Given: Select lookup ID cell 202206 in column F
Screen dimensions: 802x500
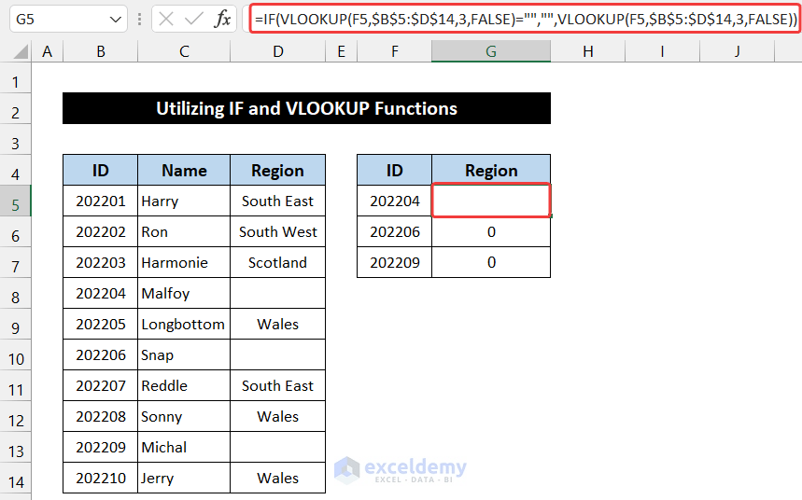Looking at the screenshot, I should tap(394, 231).
